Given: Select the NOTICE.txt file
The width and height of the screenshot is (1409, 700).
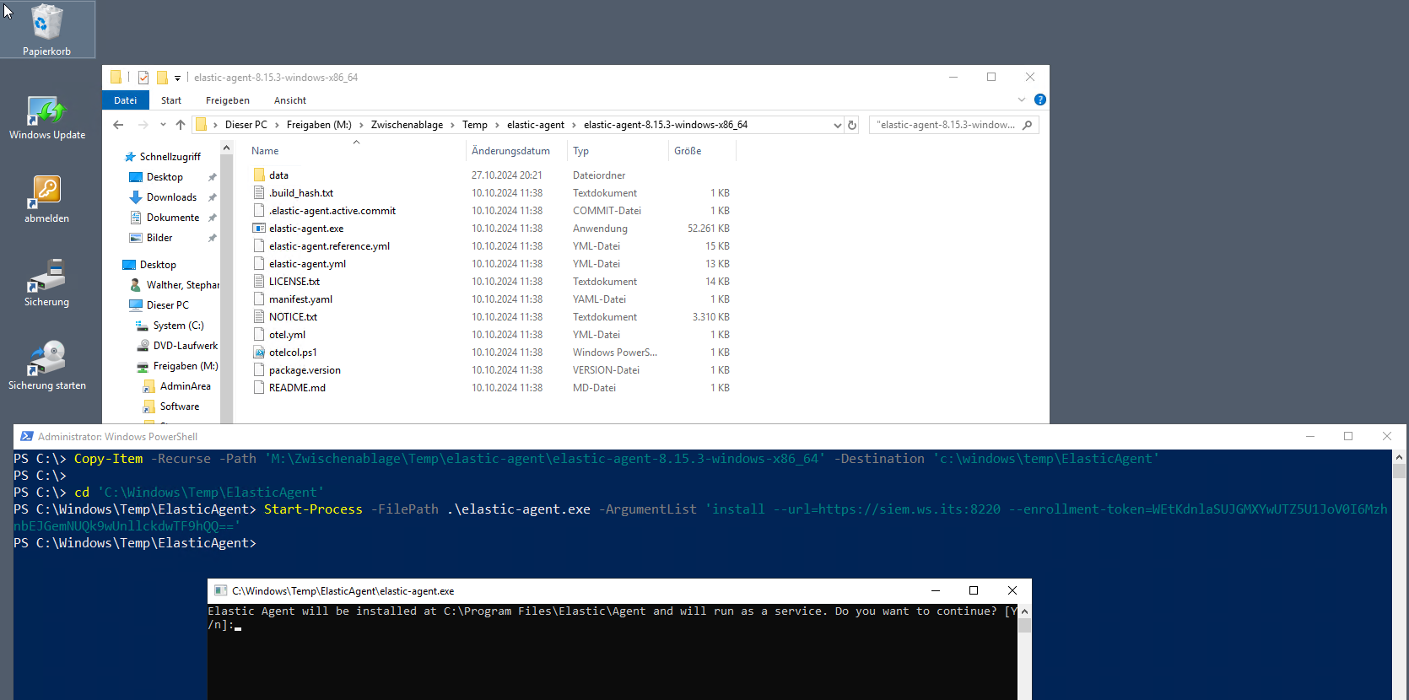Looking at the screenshot, I should coord(293,317).
